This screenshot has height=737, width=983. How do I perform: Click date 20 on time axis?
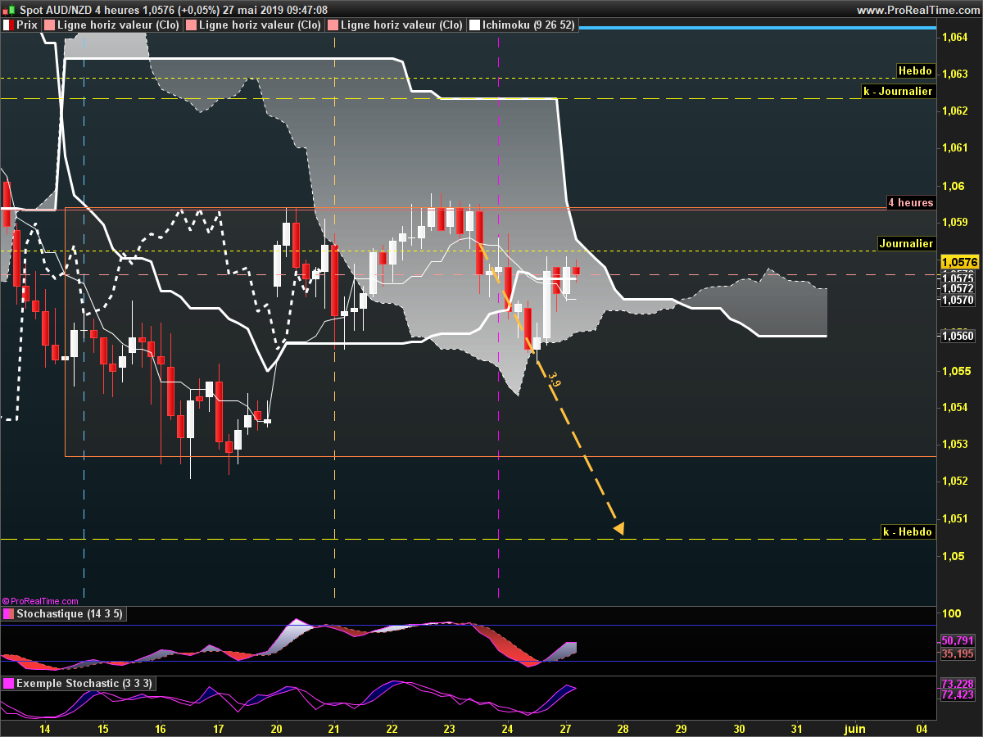tap(276, 729)
